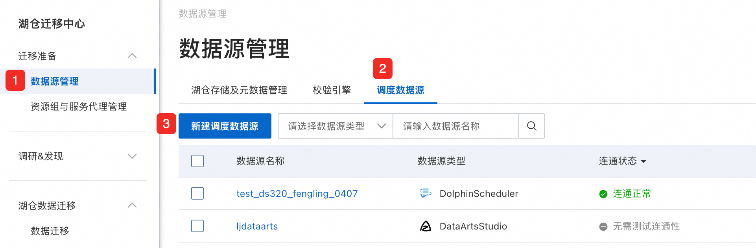Click the DolphinScheduler type icon
This screenshot has height=248, width=756.
click(x=426, y=193)
